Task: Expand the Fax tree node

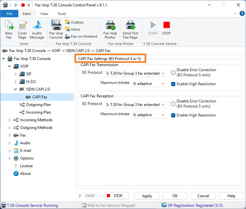Action: 9,135
